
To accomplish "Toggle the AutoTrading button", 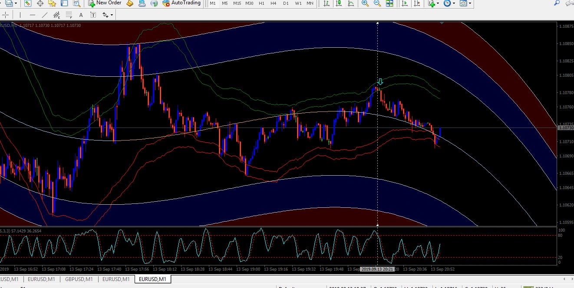I will point(181,3).
